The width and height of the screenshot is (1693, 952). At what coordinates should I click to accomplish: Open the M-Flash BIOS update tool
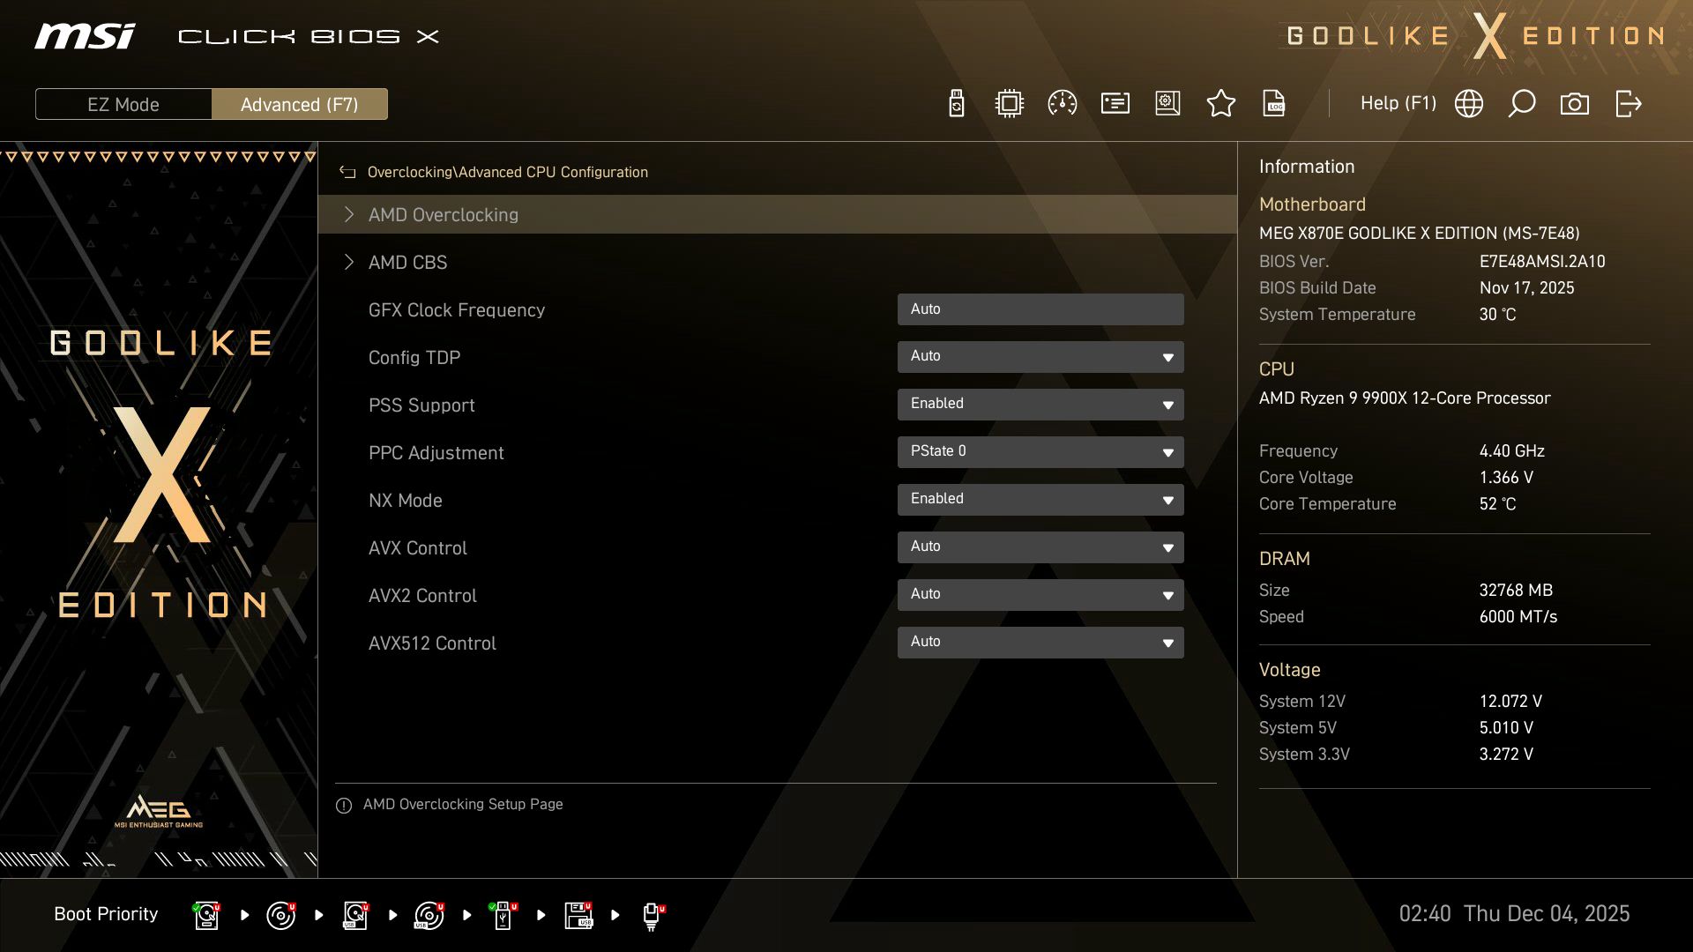coord(955,103)
